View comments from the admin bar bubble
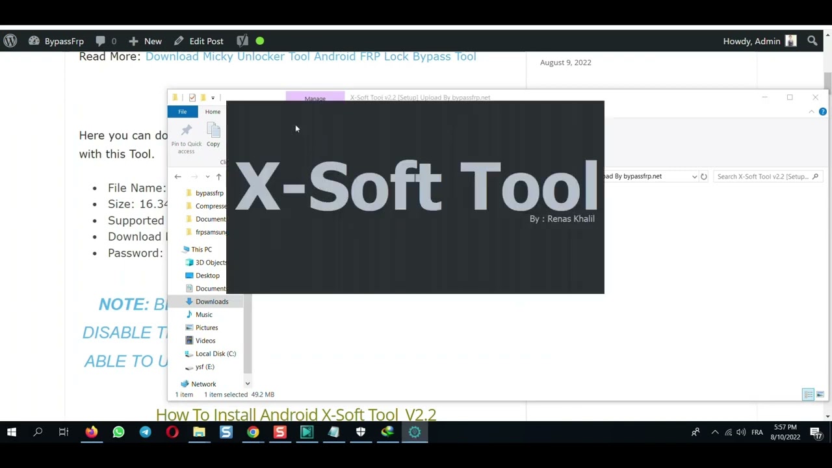The width and height of the screenshot is (832, 468). point(106,41)
